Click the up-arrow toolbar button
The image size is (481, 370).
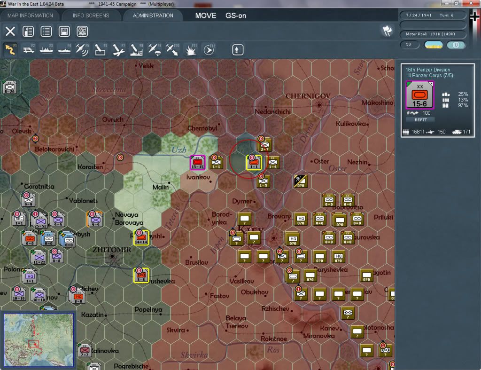click(x=237, y=50)
